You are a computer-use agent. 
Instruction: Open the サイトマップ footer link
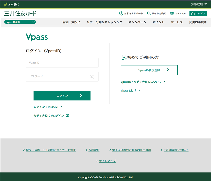(107, 161)
